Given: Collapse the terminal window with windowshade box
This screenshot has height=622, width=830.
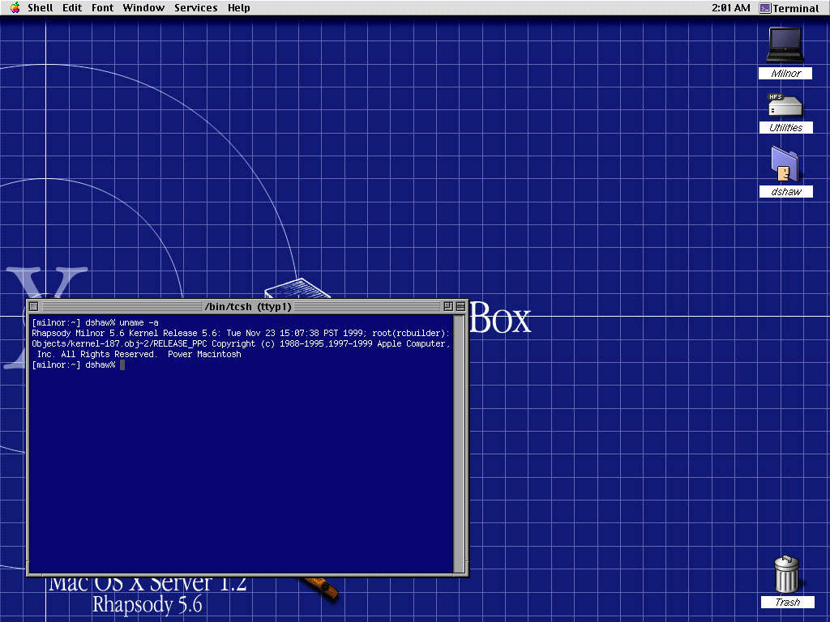Looking at the screenshot, I should click(460, 306).
